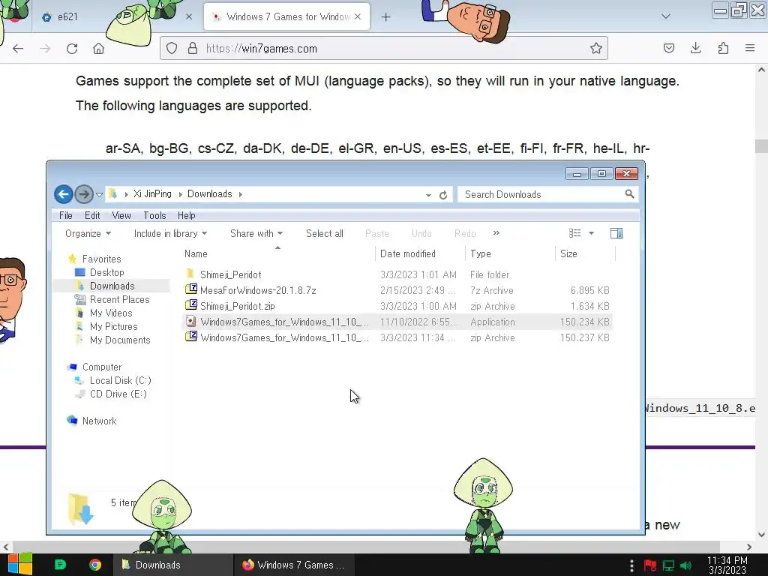Open the Edit menu
768x576 pixels.
pyautogui.click(x=92, y=215)
